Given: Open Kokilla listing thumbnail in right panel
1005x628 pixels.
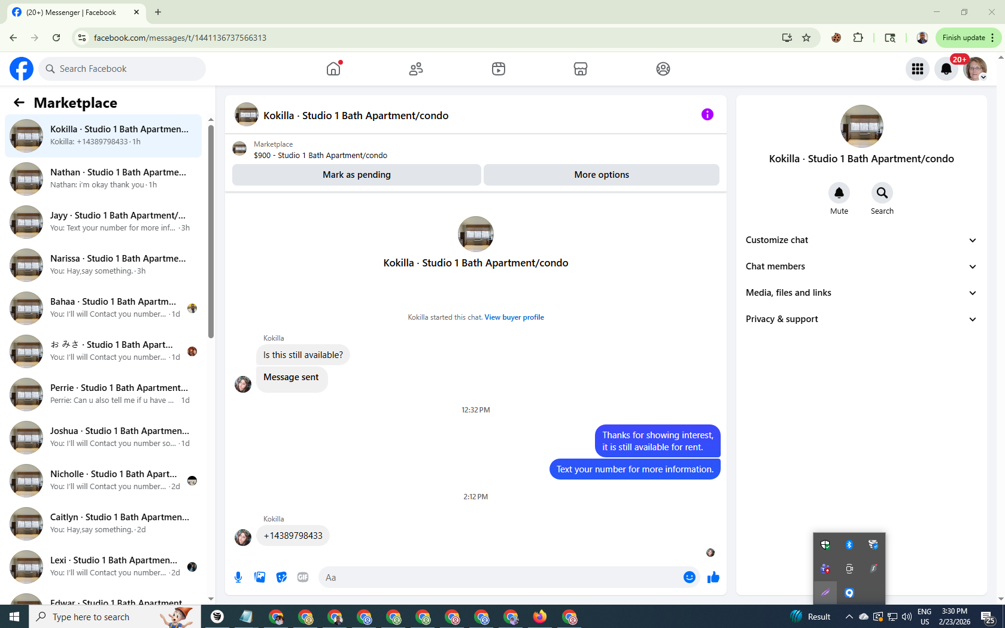Looking at the screenshot, I should pyautogui.click(x=861, y=126).
